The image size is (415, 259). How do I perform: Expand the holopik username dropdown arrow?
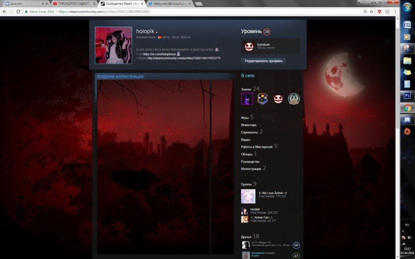[157, 32]
